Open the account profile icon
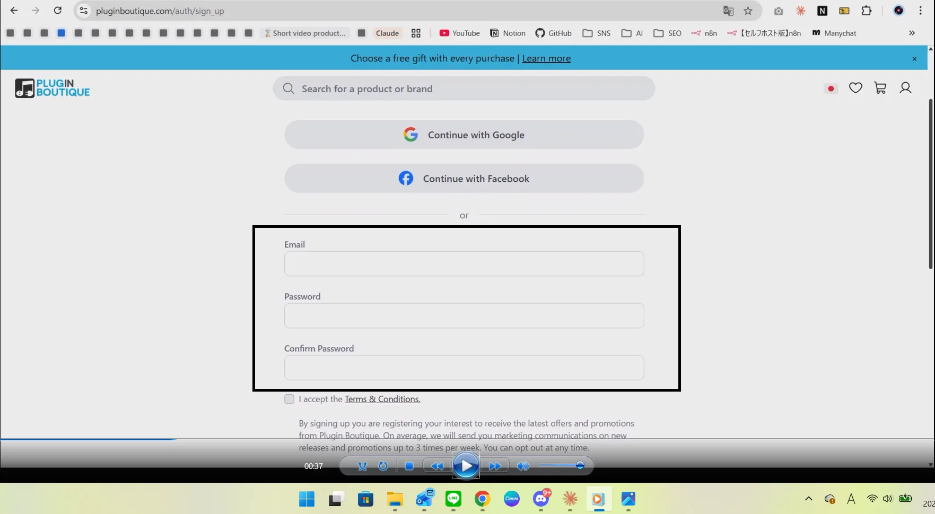 pos(905,87)
